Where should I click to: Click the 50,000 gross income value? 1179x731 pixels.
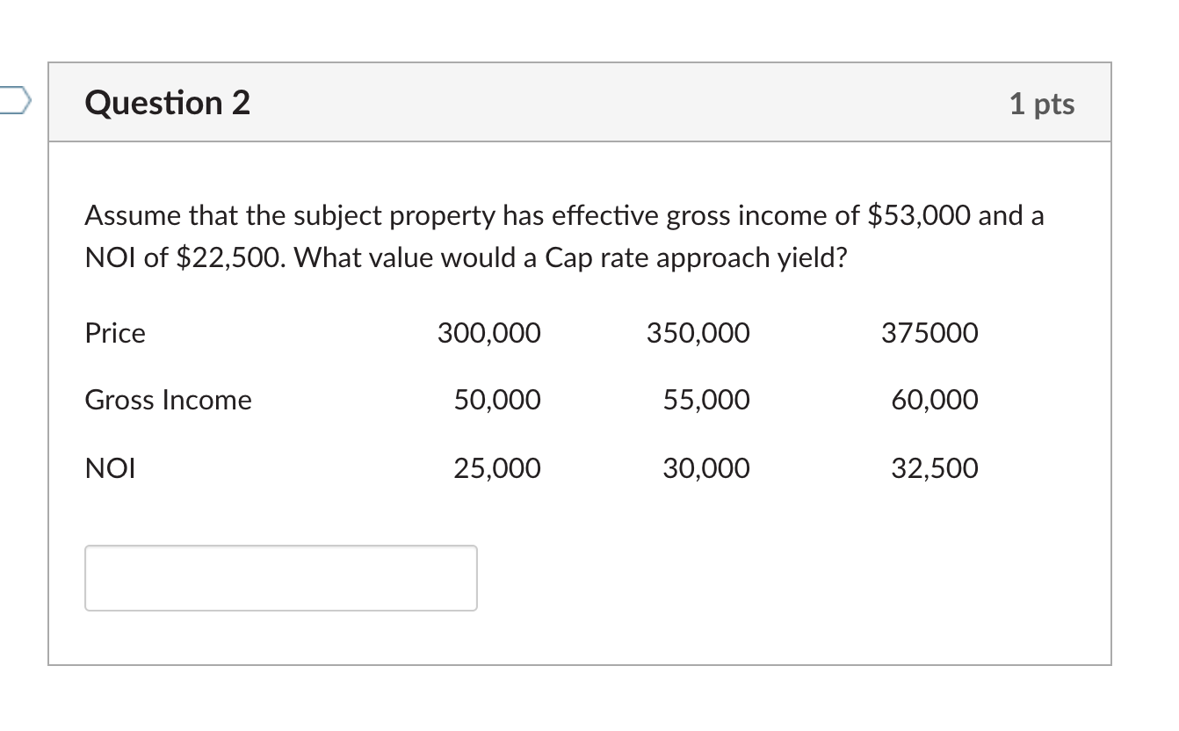point(496,400)
